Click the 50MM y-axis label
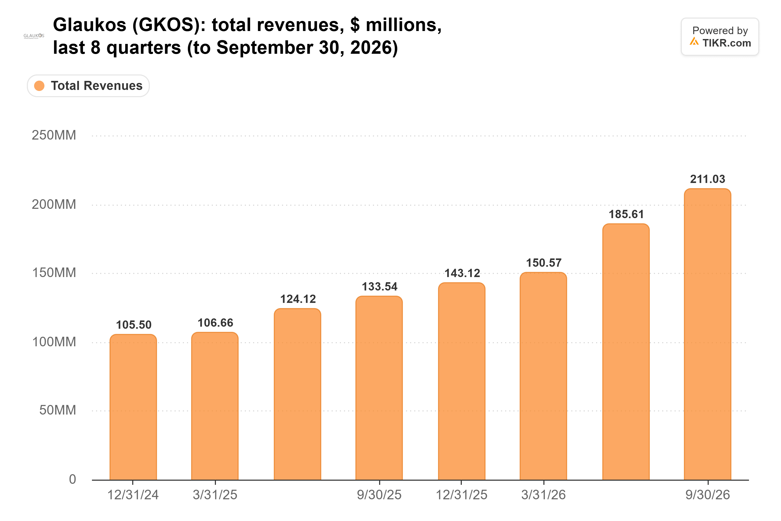Image resolution: width=781 pixels, height=521 pixels. pos(57,410)
